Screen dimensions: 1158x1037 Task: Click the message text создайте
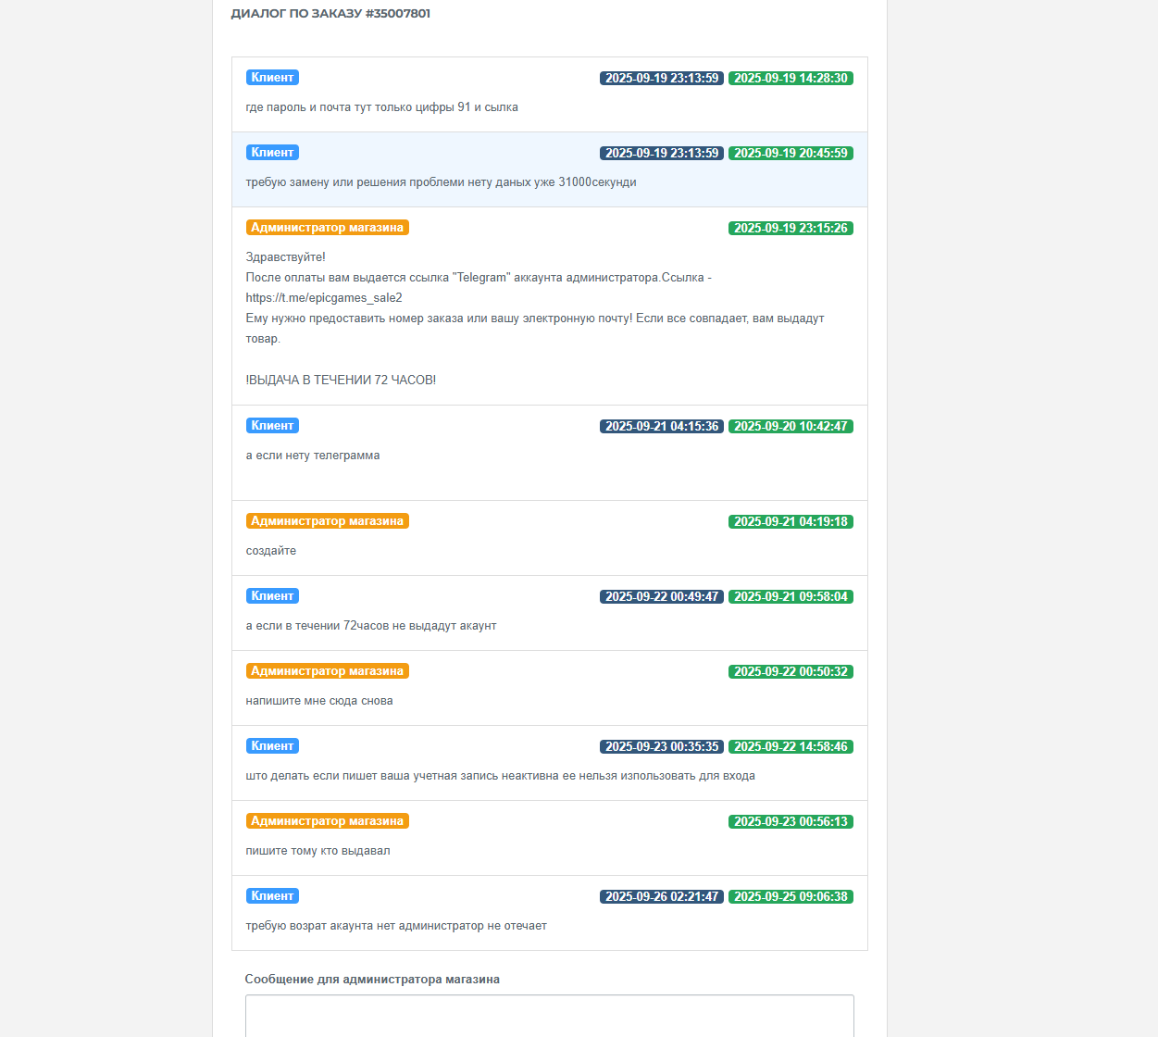click(x=271, y=551)
